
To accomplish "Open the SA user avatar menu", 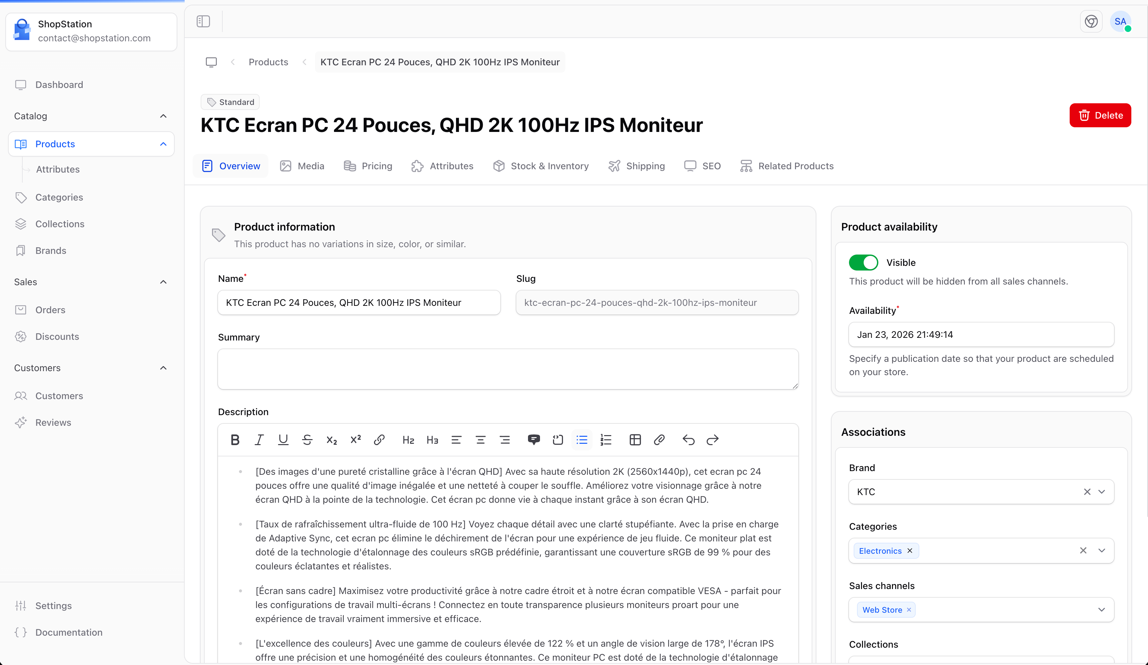I will click(x=1121, y=21).
